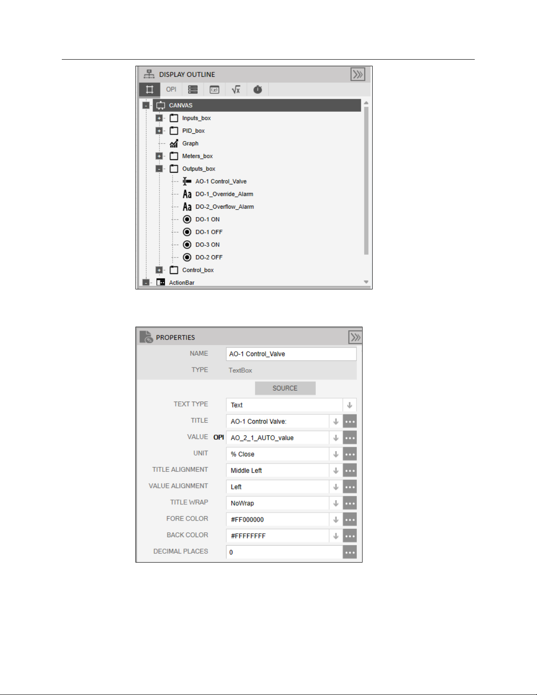Collapse the CANVAS tree node

coord(146,105)
